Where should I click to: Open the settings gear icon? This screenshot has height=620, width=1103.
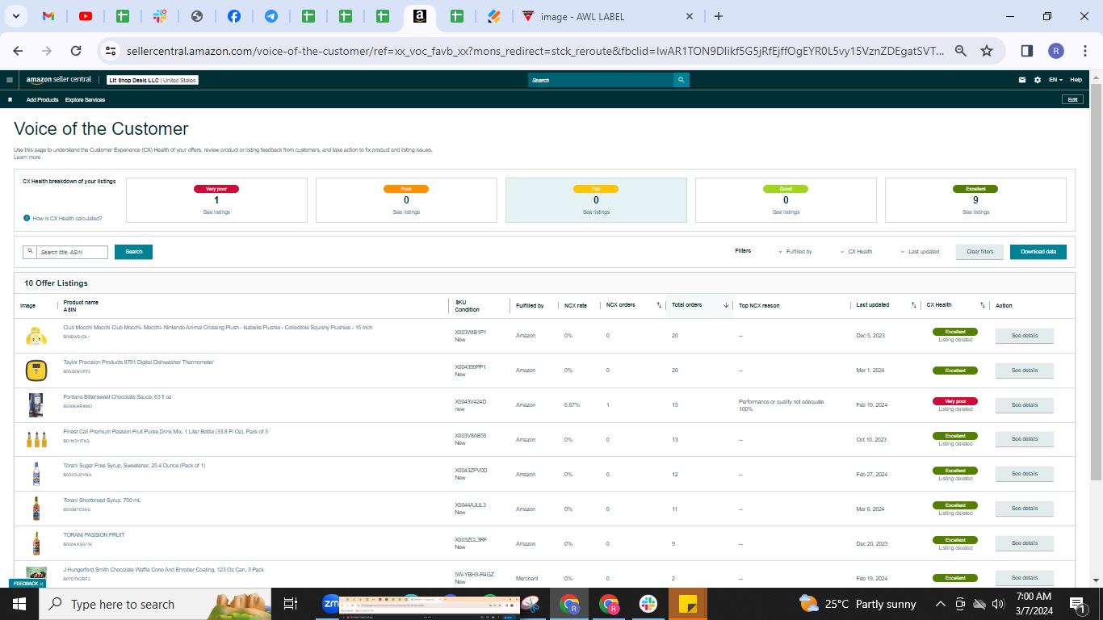[1038, 80]
